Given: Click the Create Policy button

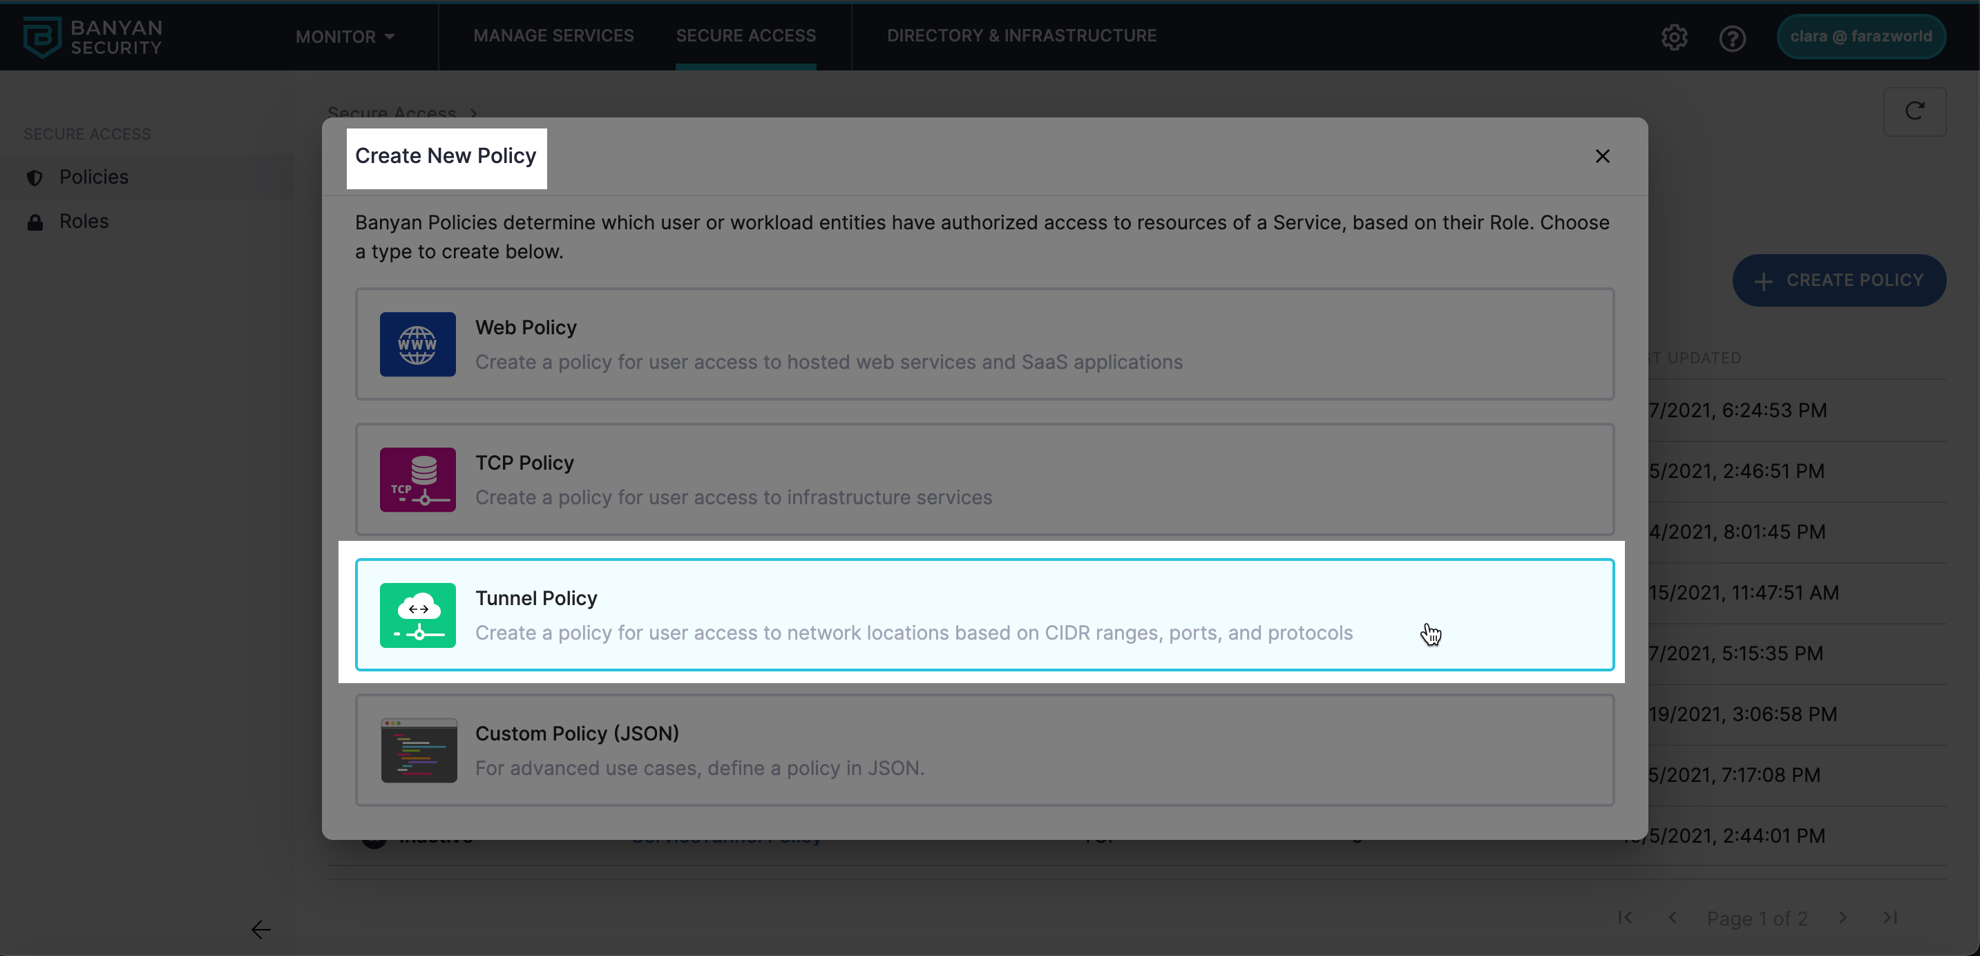Looking at the screenshot, I should [1838, 280].
